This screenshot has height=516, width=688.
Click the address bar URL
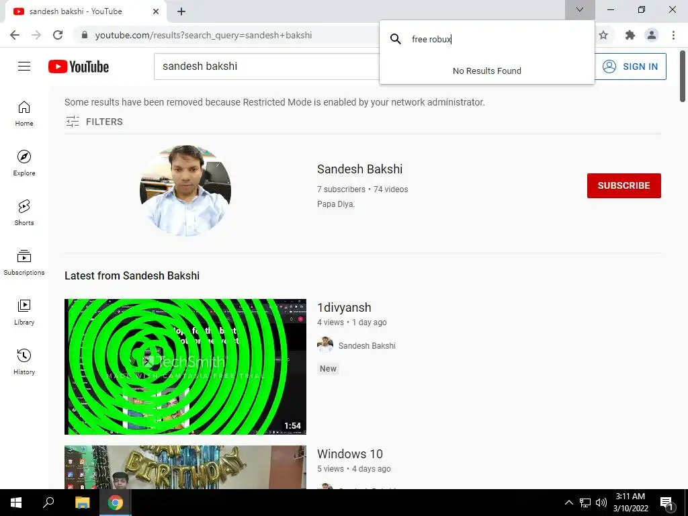pos(203,35)
